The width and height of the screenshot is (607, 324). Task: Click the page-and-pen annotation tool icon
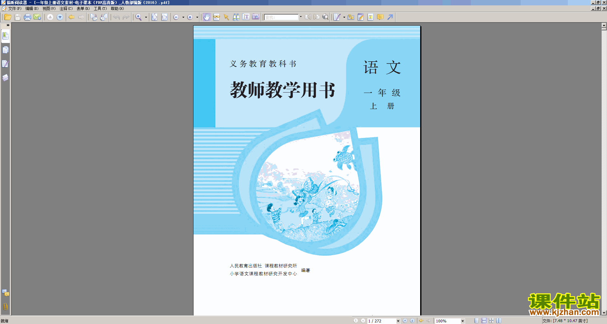(x=337, y=17)
